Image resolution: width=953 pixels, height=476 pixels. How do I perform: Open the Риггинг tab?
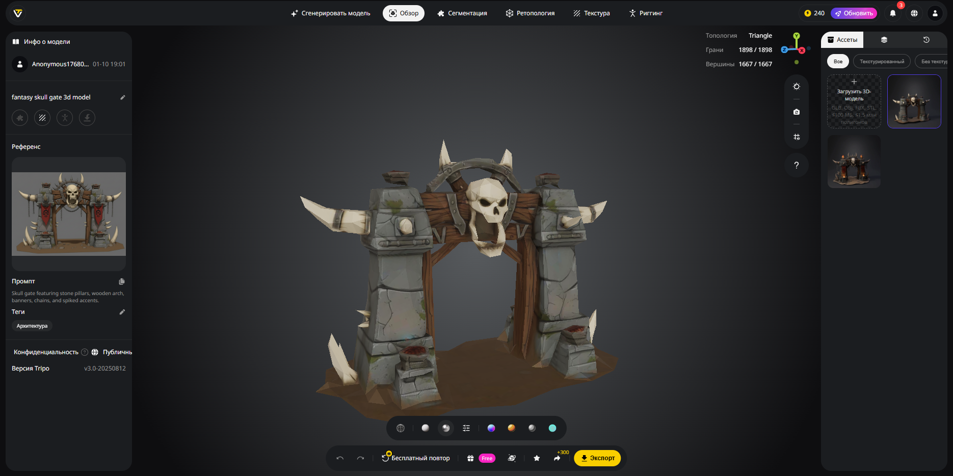click(645, 13)
